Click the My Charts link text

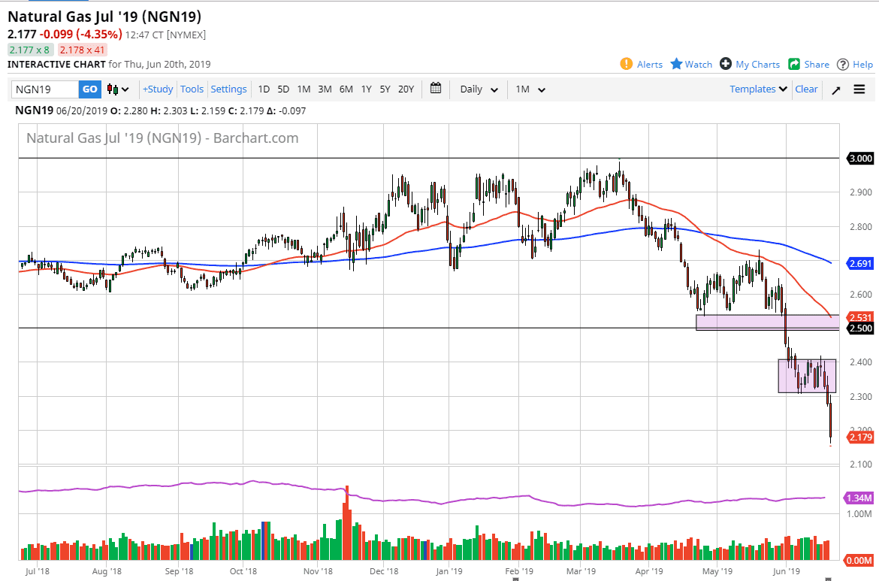point(758,65)
